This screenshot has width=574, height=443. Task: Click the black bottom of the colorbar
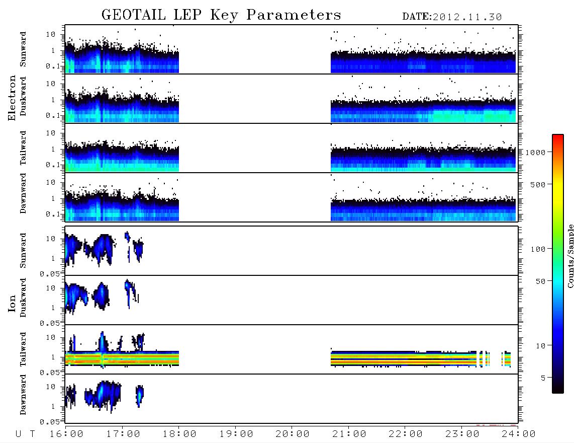click(558, 387)
